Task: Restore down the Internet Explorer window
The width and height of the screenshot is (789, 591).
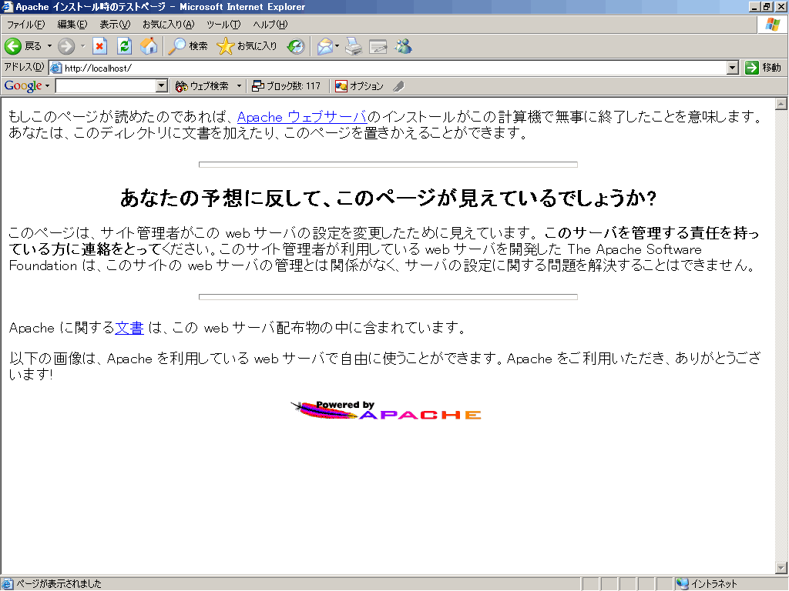Action: [x=767, y=7]
